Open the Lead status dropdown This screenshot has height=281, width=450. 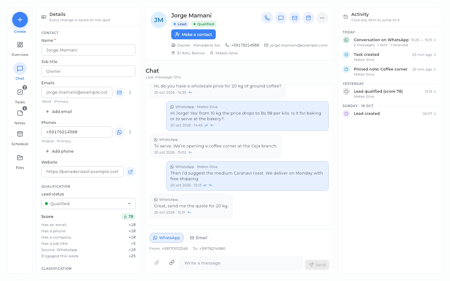point(88,204)
